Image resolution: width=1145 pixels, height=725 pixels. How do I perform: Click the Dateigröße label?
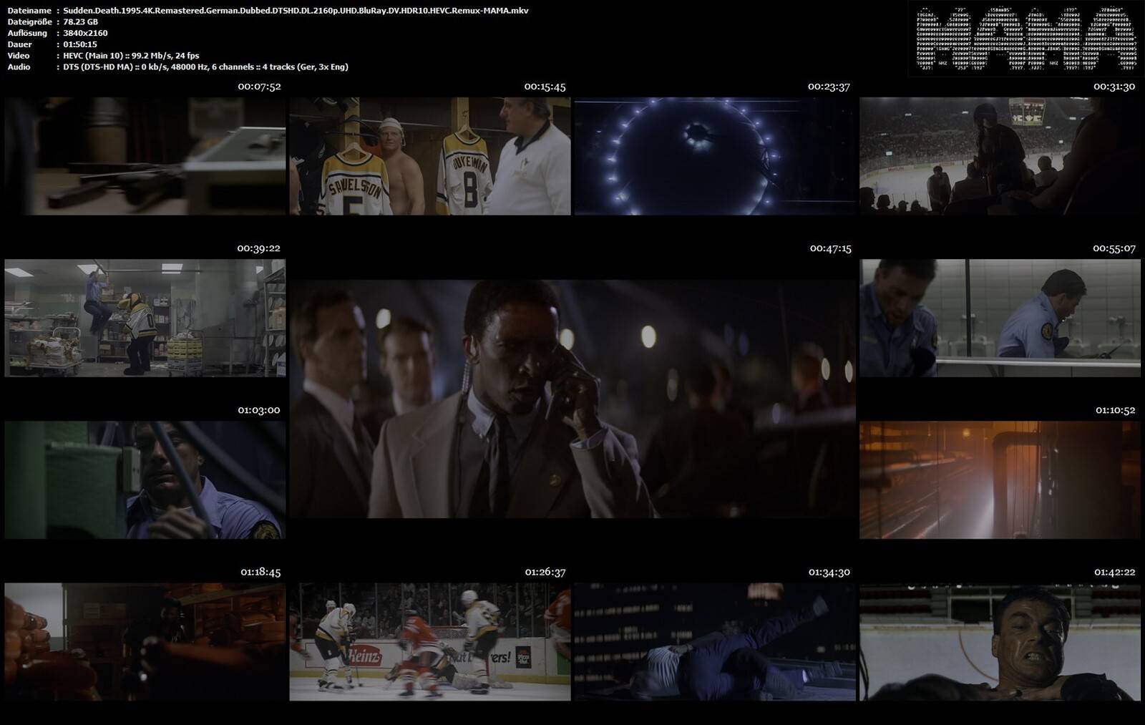pos(29,22)
